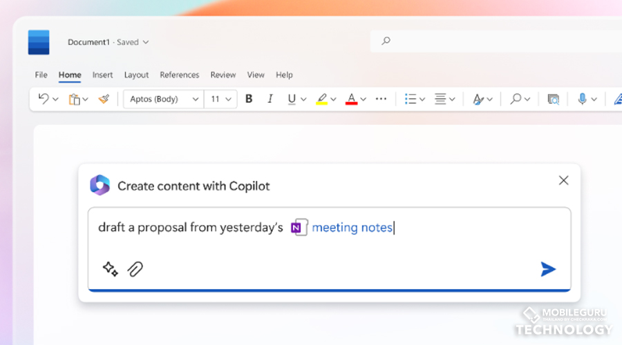This screenshot has height=345, width=622.
Task: Toggle Underline formatting
Action: click(x=292, y=99)
